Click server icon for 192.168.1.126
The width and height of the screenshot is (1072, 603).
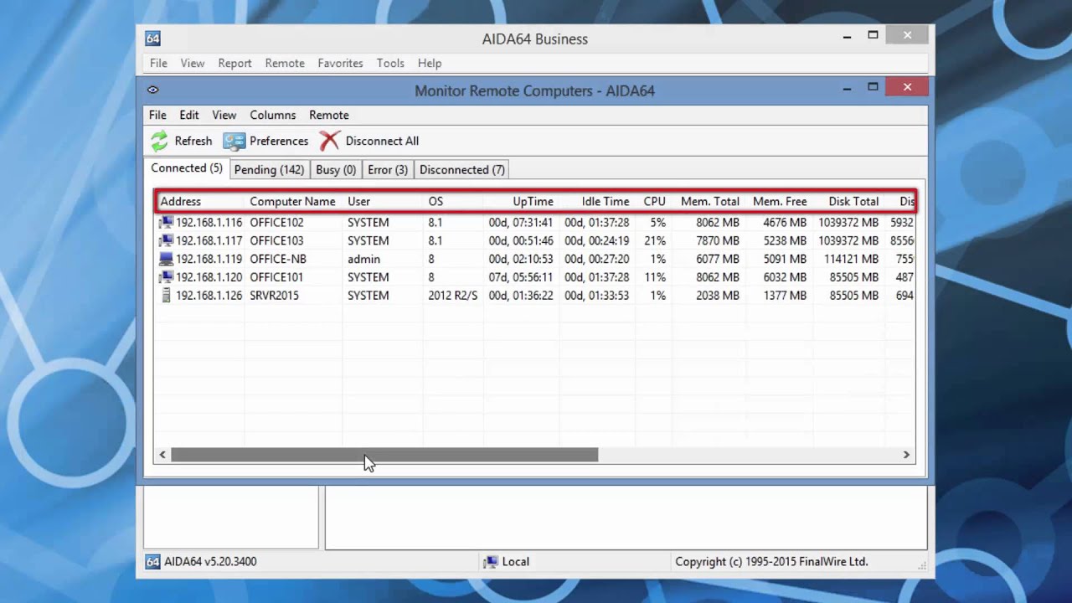166,296
